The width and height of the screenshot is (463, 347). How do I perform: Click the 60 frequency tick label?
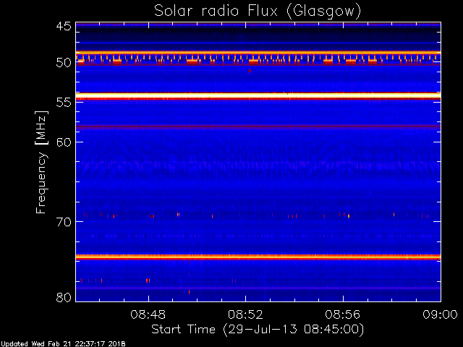coord(64,142)
